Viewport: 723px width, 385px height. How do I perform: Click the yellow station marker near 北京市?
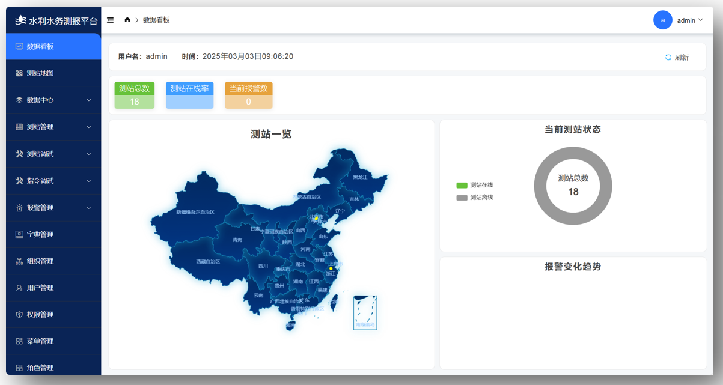[317, 218]
